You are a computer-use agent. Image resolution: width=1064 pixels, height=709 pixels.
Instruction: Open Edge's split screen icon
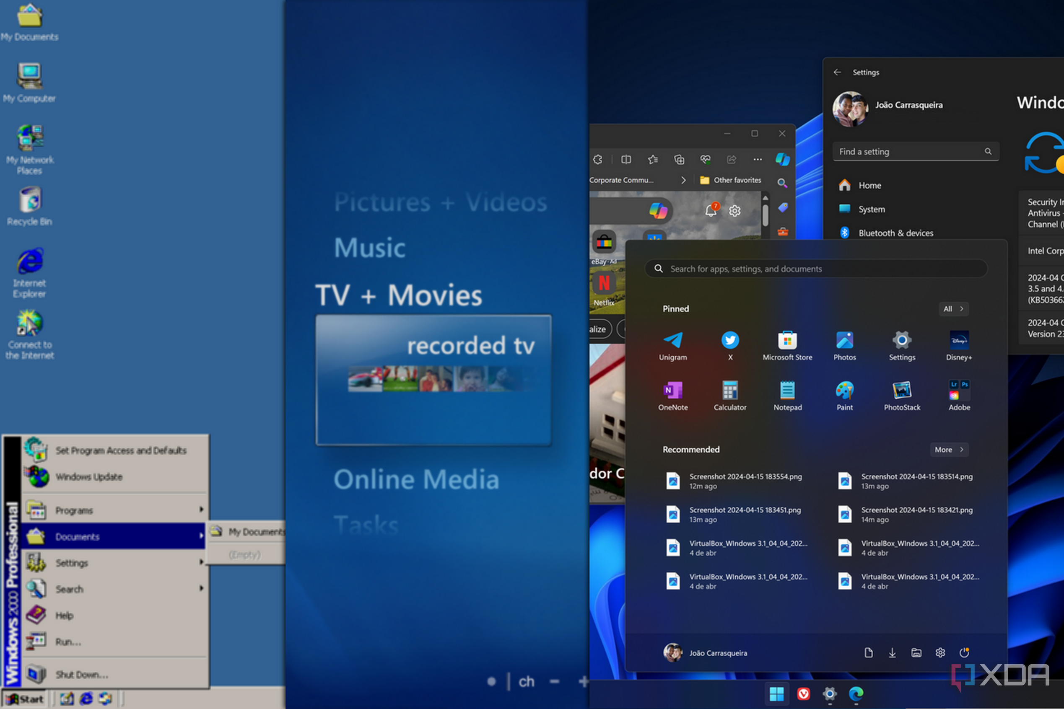pos(626,159)
